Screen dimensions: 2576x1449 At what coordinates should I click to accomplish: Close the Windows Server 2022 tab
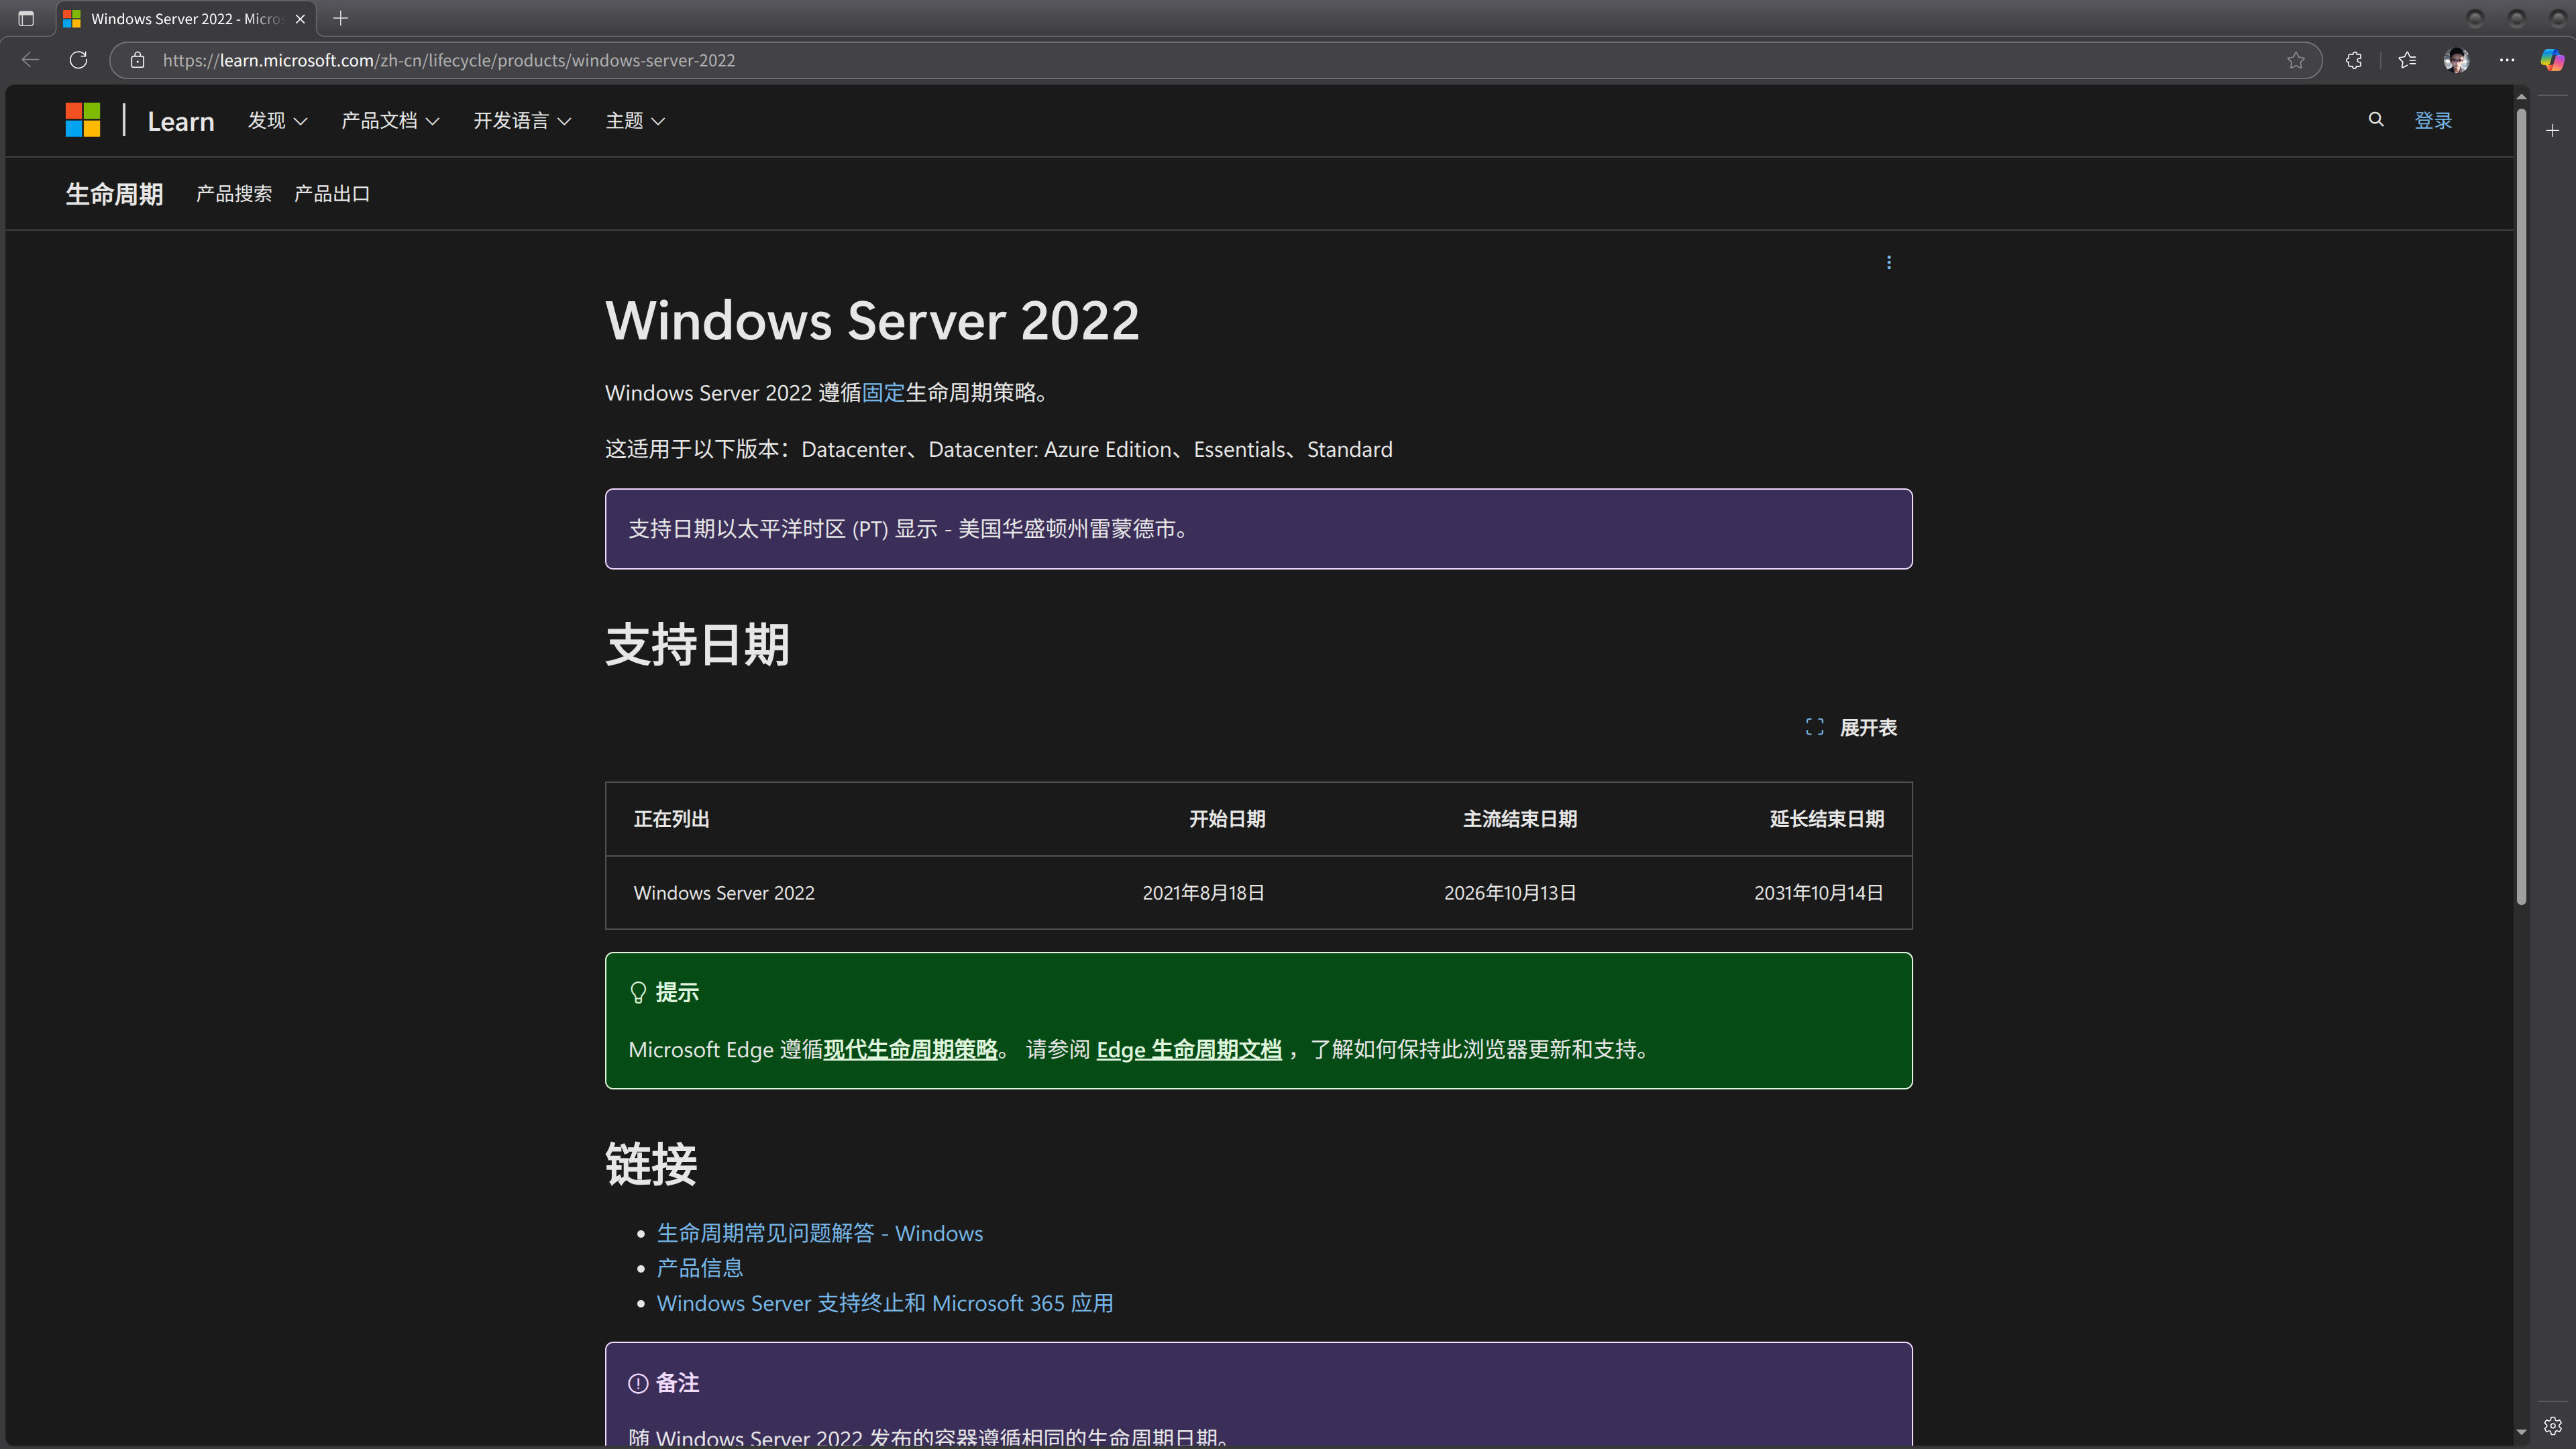click(300, 18)
